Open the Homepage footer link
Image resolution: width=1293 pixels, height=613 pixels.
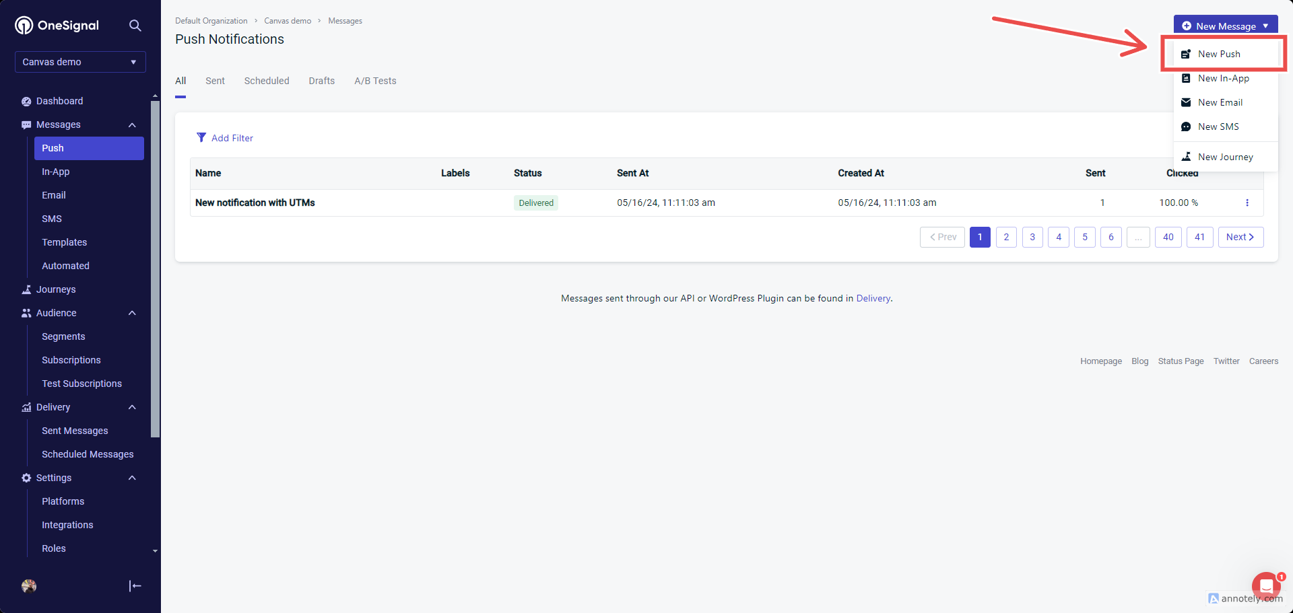[1101, 361]
